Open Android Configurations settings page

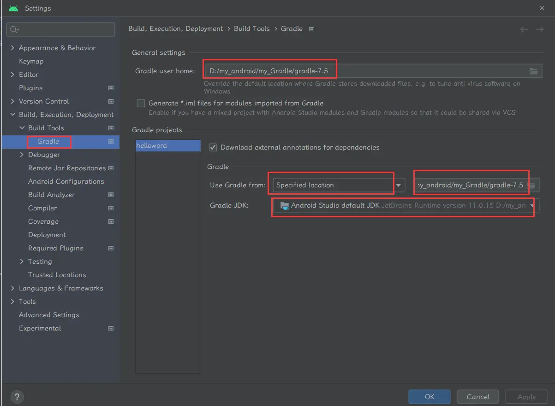click(66, 181)
